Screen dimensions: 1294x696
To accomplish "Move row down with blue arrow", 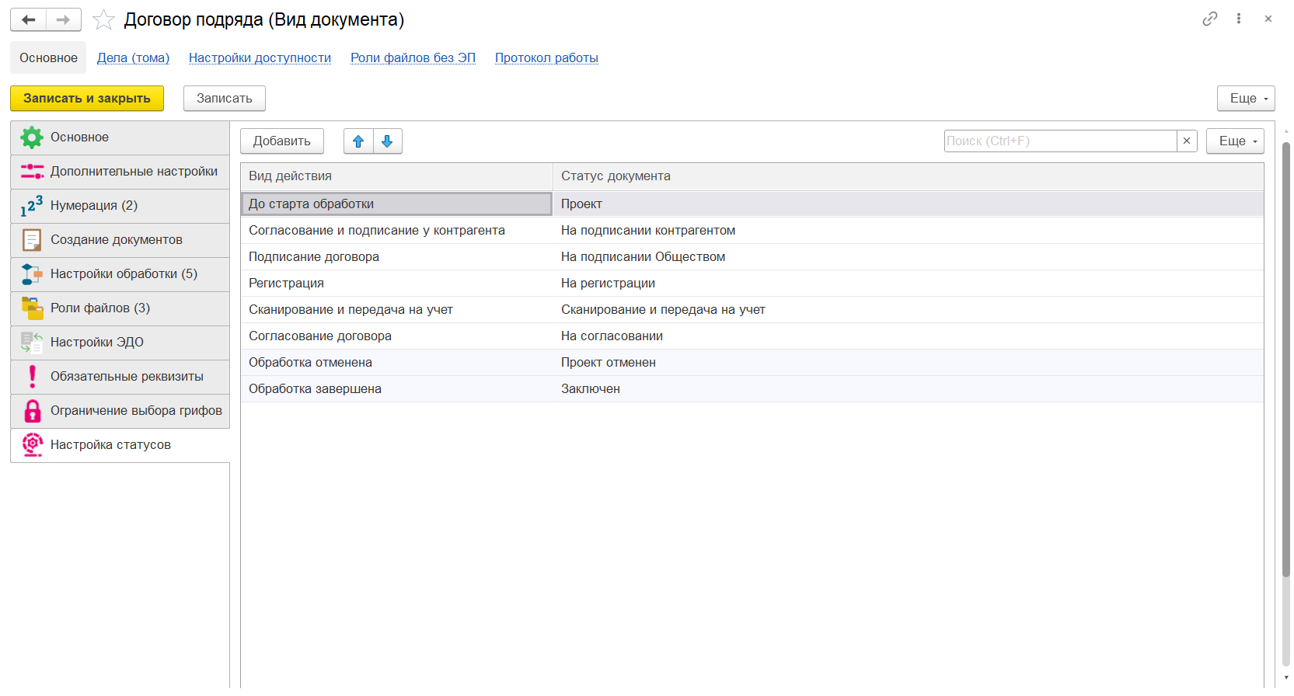I will coord(387,141).
